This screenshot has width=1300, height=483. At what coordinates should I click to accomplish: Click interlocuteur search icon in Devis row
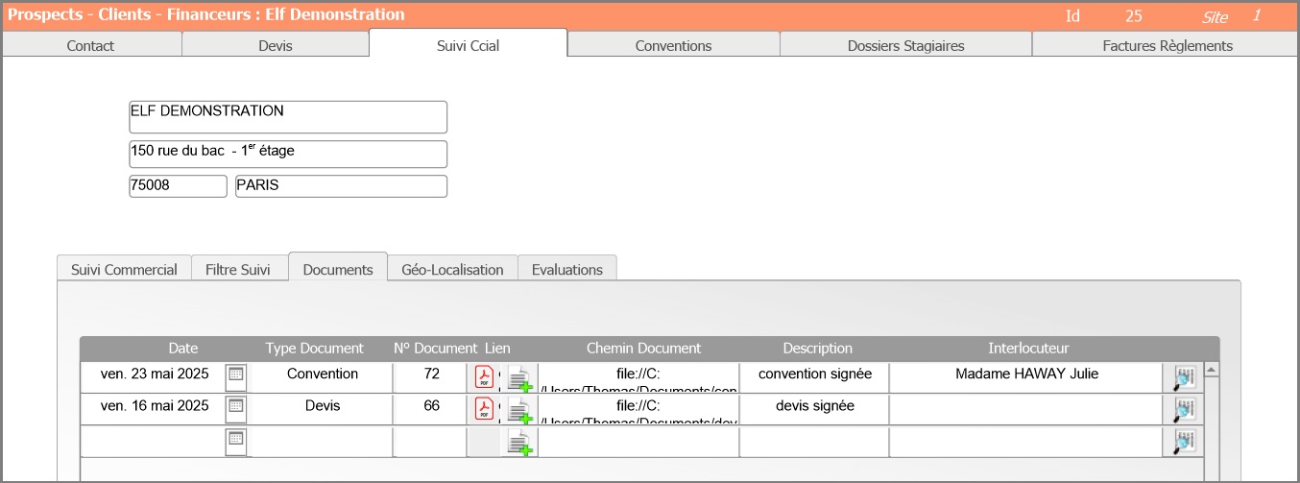coord(1185,410)
